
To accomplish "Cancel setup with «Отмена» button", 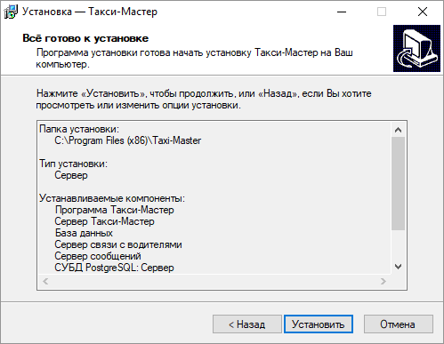I will (x=399, y=324).
